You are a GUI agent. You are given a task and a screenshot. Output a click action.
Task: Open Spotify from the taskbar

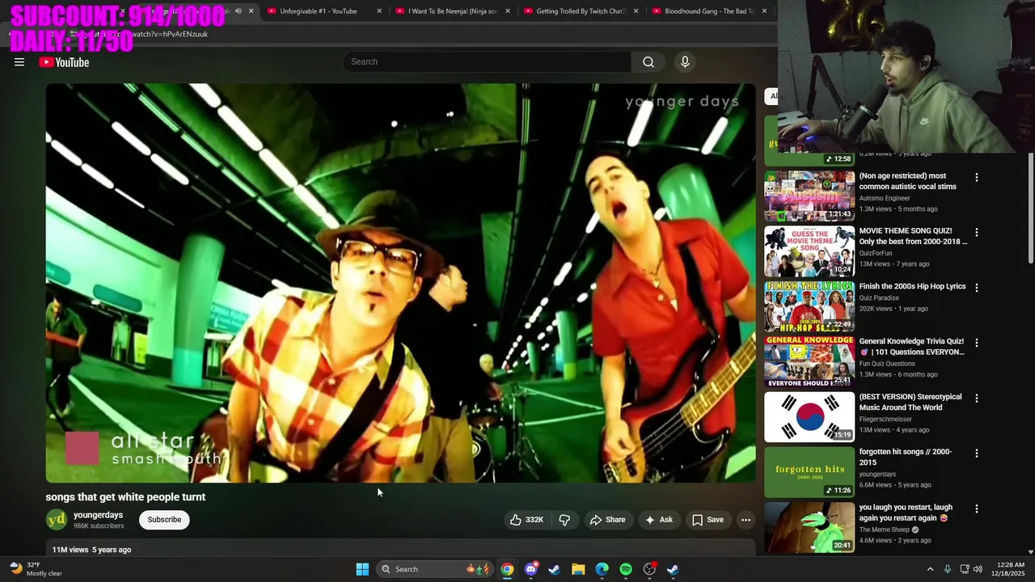(626, 569)
